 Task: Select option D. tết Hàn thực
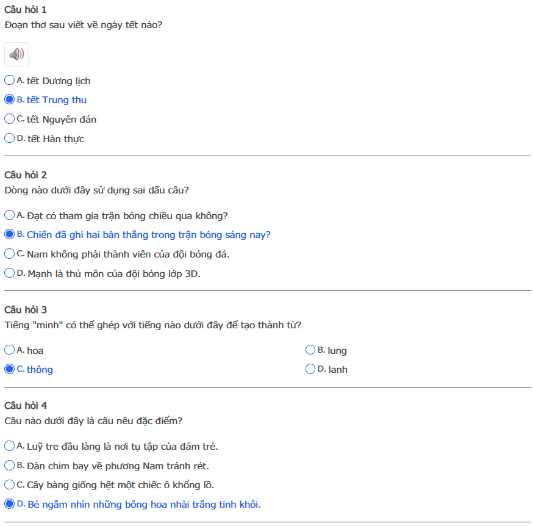(10, 139)
